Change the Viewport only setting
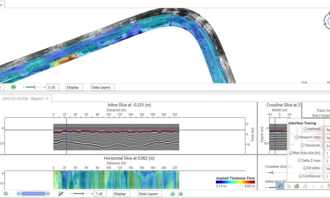 click(327, 137)
